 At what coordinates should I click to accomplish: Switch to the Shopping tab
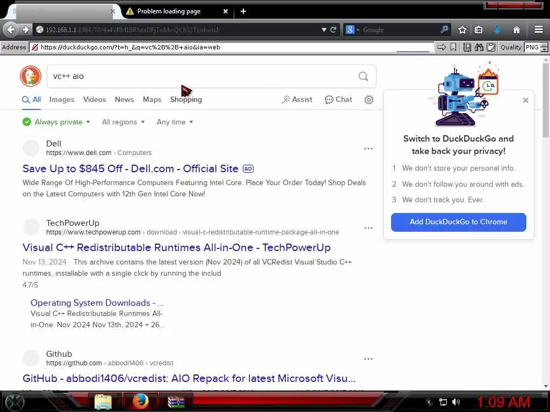186,99
